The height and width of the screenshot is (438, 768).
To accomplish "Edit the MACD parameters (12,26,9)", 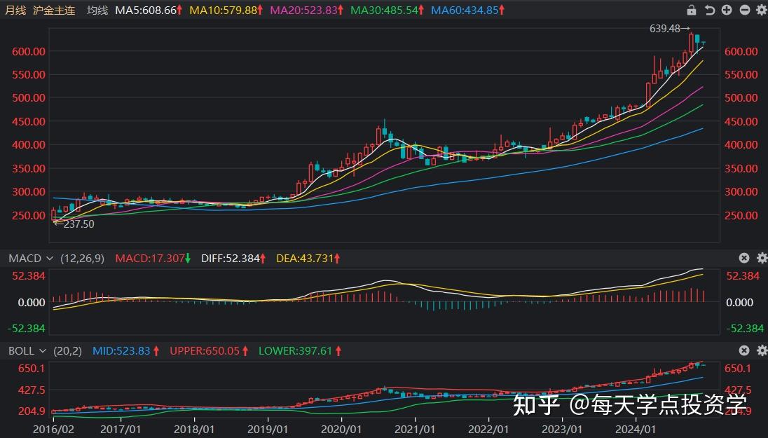I will (82, 258).
